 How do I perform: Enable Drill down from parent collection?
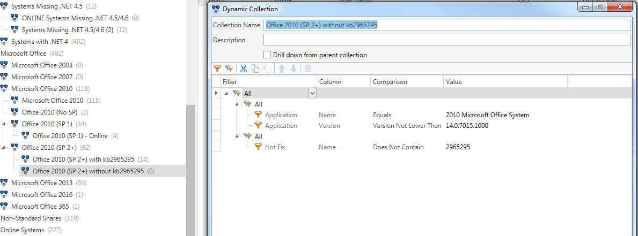click(x=267, y=55)
